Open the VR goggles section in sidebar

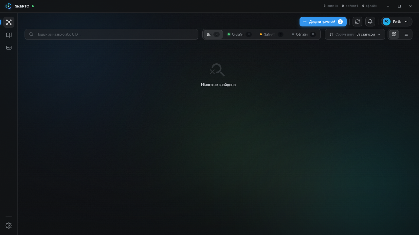click(x=9, y=48)
